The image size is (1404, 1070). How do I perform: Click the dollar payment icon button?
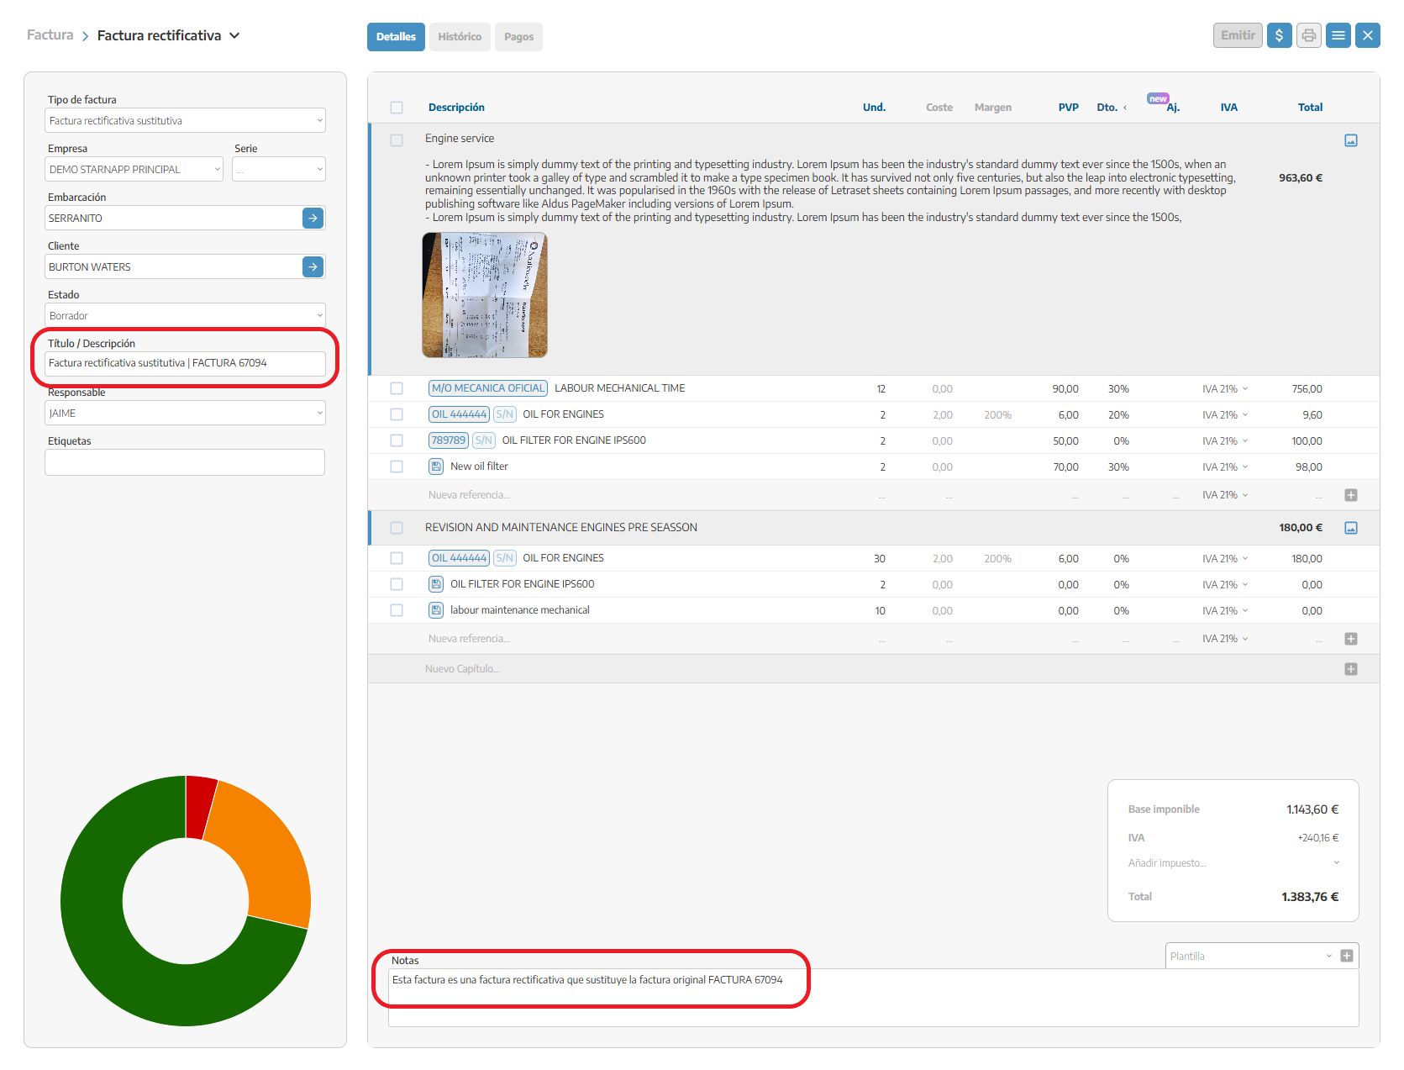(x=1279, y=35)
